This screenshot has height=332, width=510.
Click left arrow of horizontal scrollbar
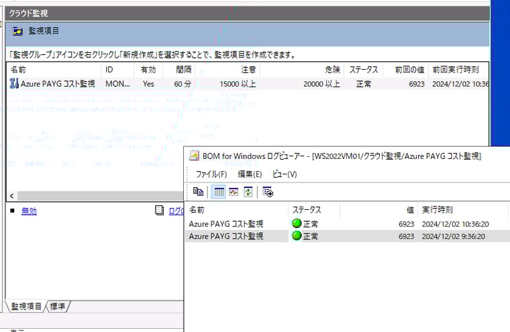[12, 196]
